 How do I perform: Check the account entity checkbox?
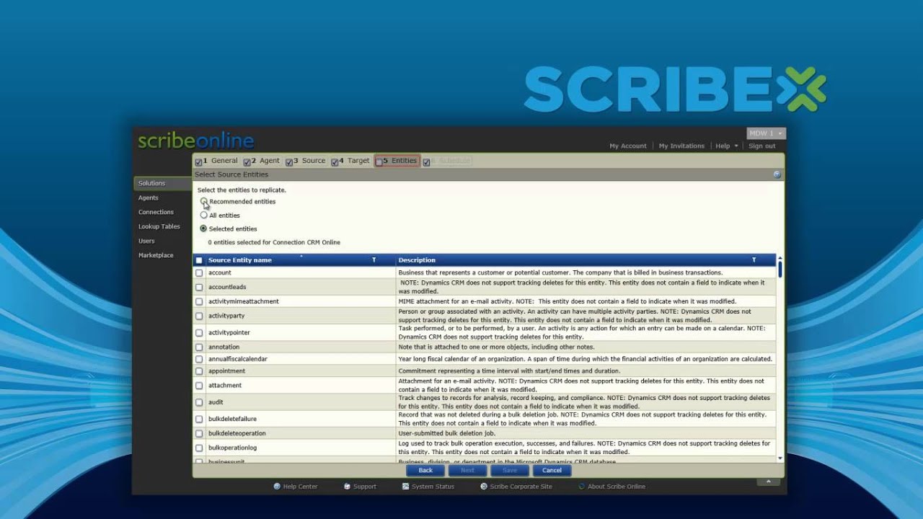coord(199,273)
